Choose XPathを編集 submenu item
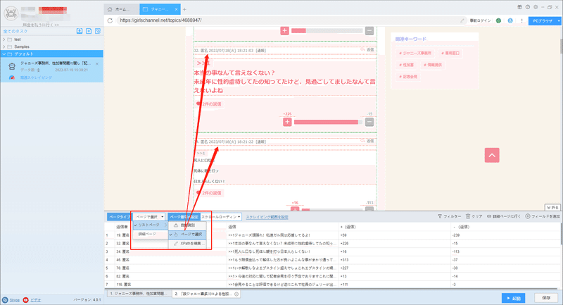 pos(187,244)
